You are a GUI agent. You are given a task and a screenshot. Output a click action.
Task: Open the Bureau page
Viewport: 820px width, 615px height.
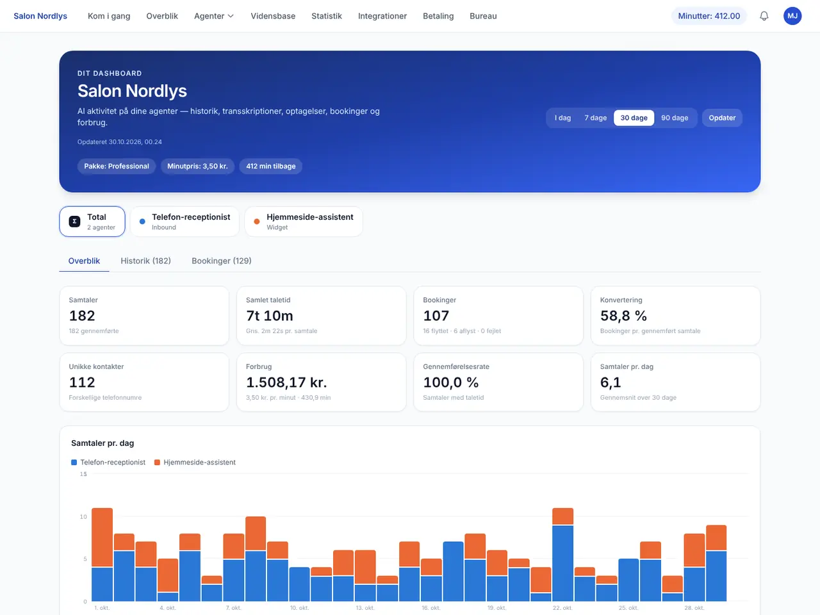(483, 16)
